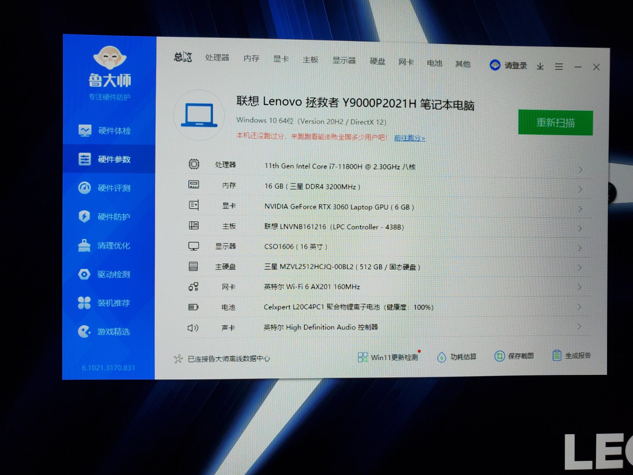Expand the 主板 row chevron
The image size is (633, 475).
(x=580, y=228)
